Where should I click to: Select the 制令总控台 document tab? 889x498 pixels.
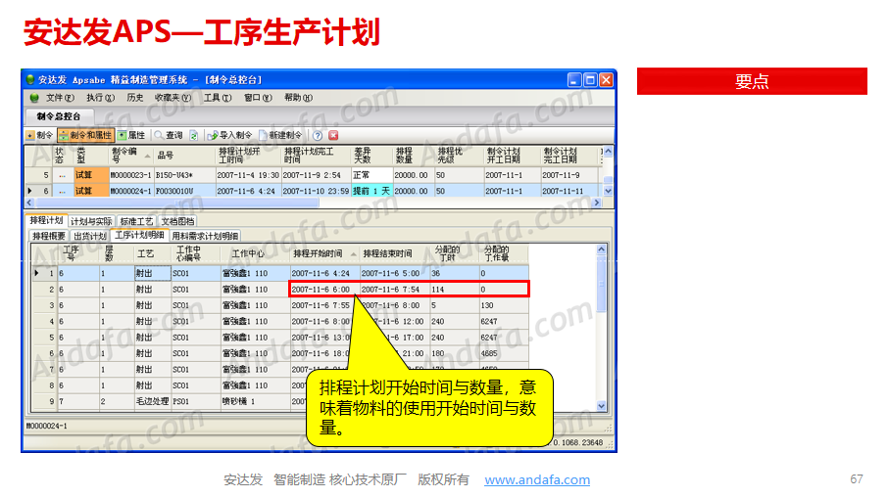point(59,116)
